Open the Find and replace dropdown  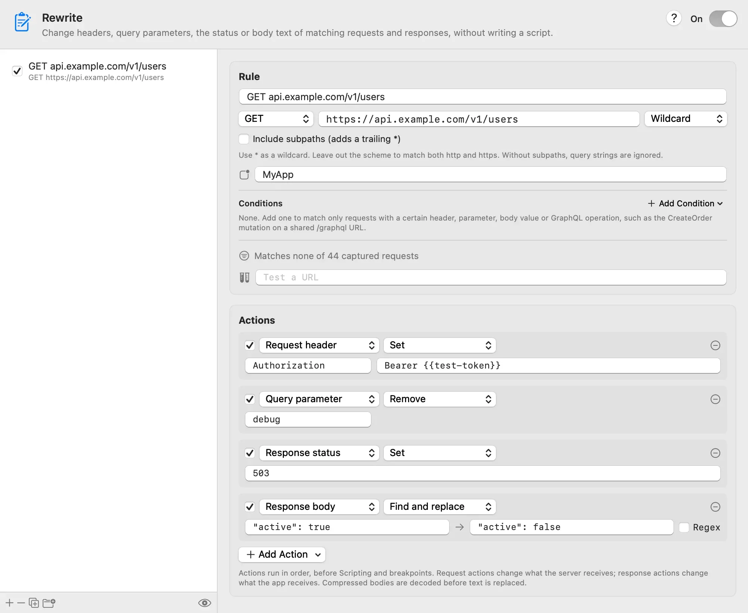pos(440,507)
